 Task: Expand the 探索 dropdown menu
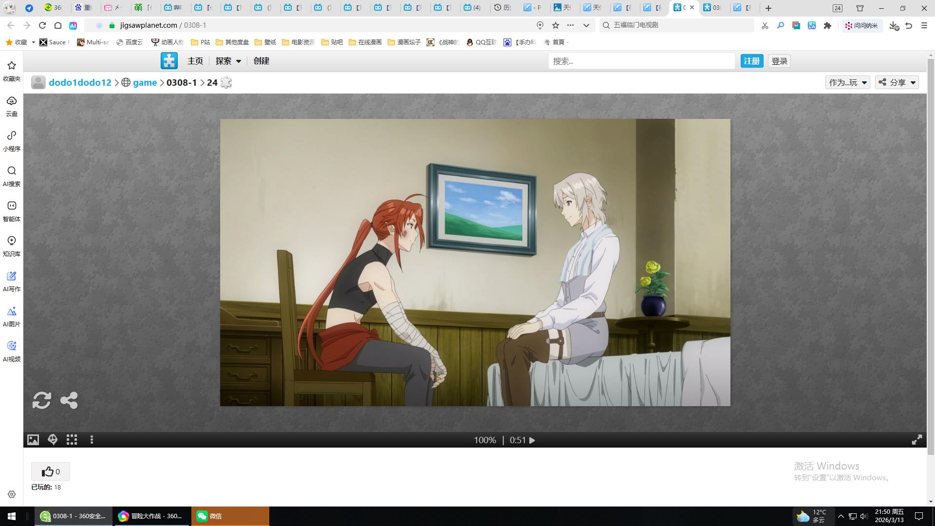coord(228,61)
